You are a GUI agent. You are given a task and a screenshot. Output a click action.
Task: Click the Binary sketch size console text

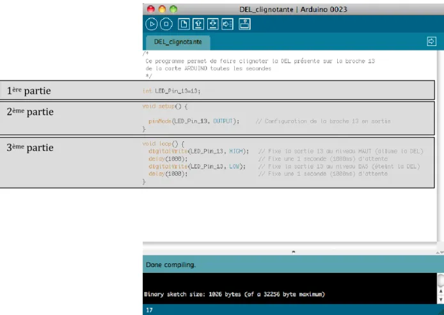(x=234, y=294)
